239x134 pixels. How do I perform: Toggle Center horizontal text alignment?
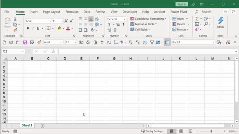tap(86, 25)
